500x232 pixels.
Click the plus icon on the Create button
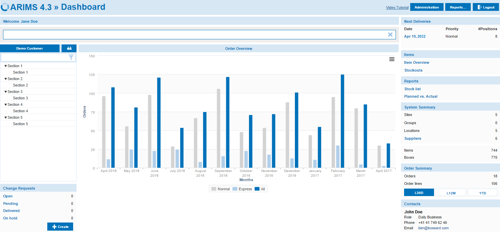(x=54, y=226)
